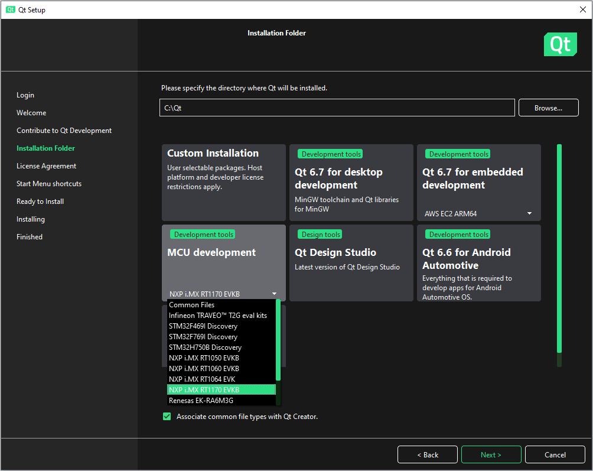
Task: Click the installation directory path field
Action: pyautogui.click(x=337, y=108)
